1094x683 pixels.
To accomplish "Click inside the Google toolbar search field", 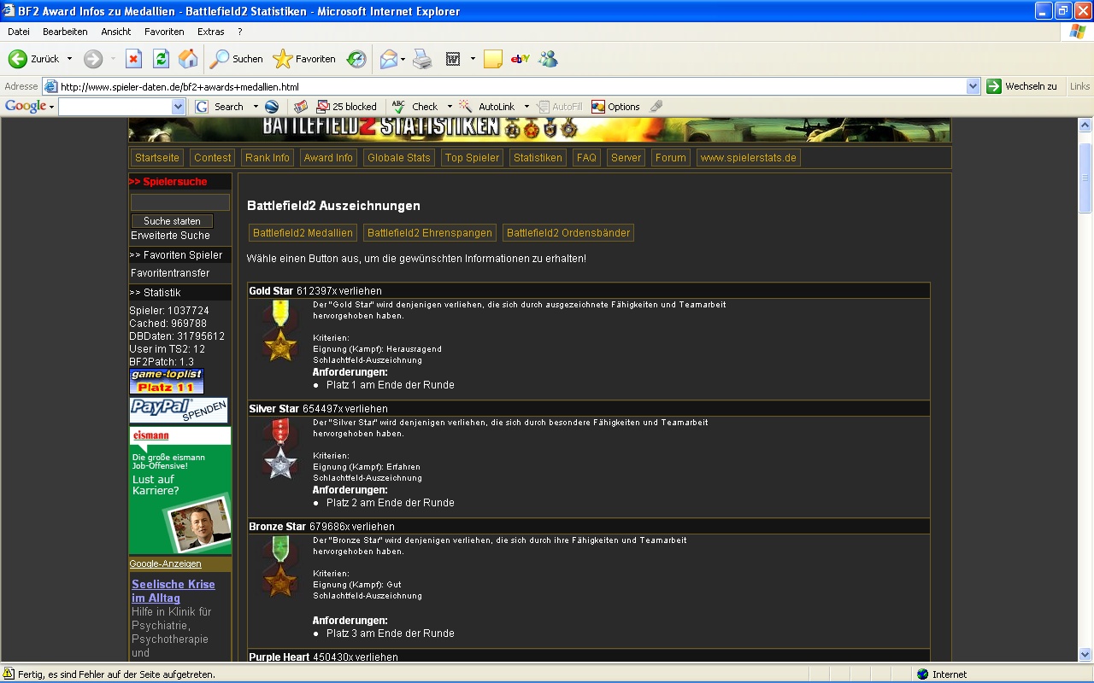I will (115, 107).
